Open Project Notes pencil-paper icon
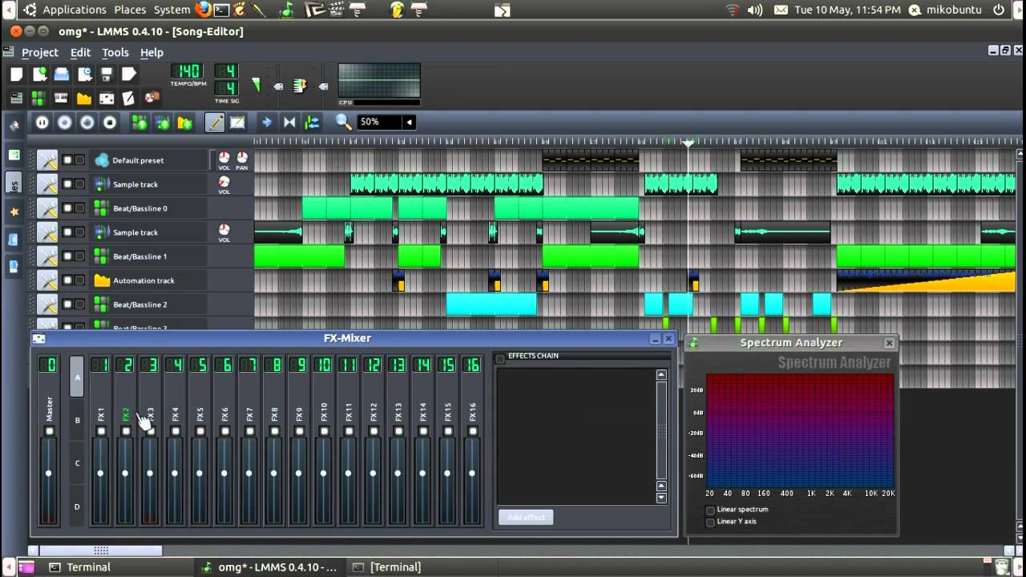The height and width of the screenshot is (577, 1026). pyautogui.click(x=128, y=98)
